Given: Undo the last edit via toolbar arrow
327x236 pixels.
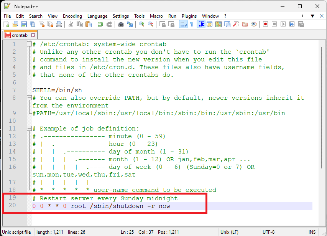Looking at the screenshot, I should (100, 24).
